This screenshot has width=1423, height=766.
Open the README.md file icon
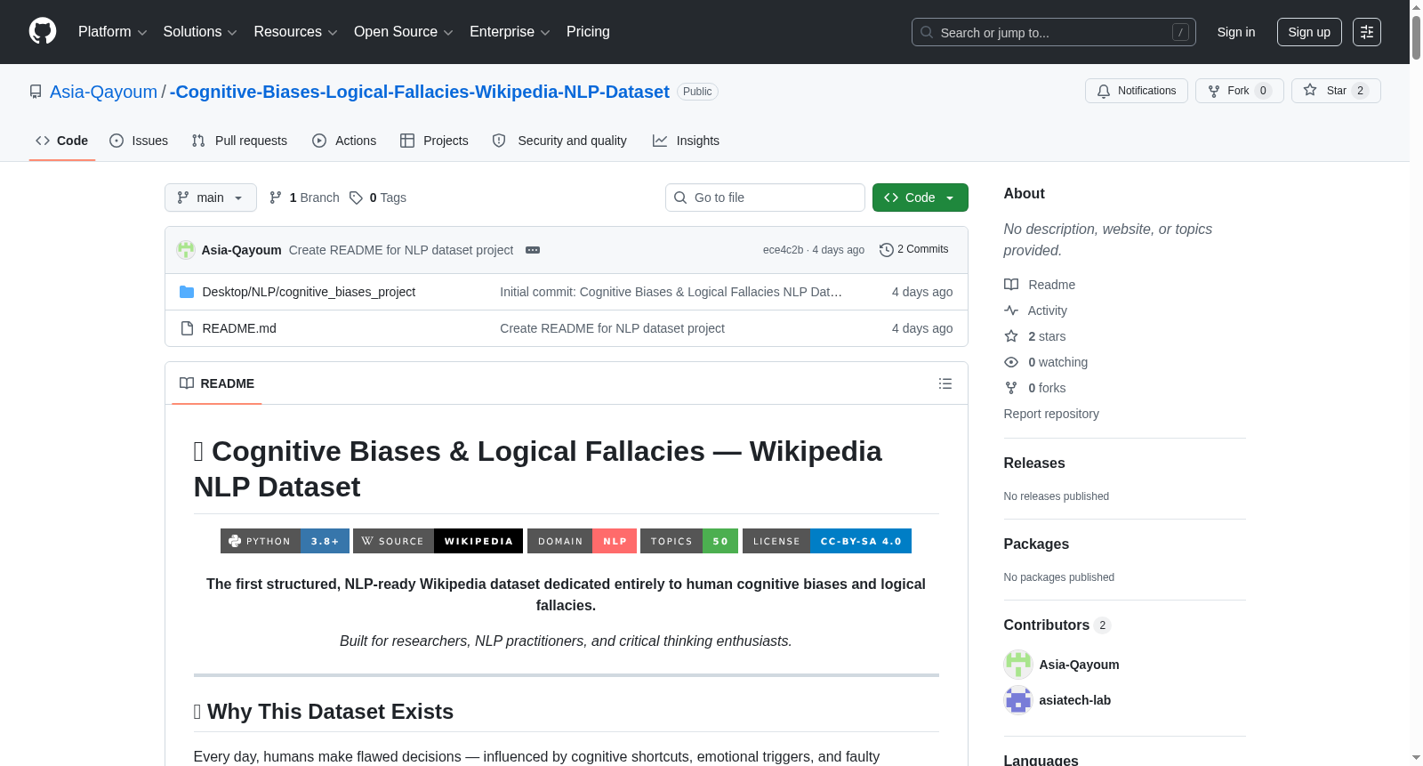(x=187, y=328)
